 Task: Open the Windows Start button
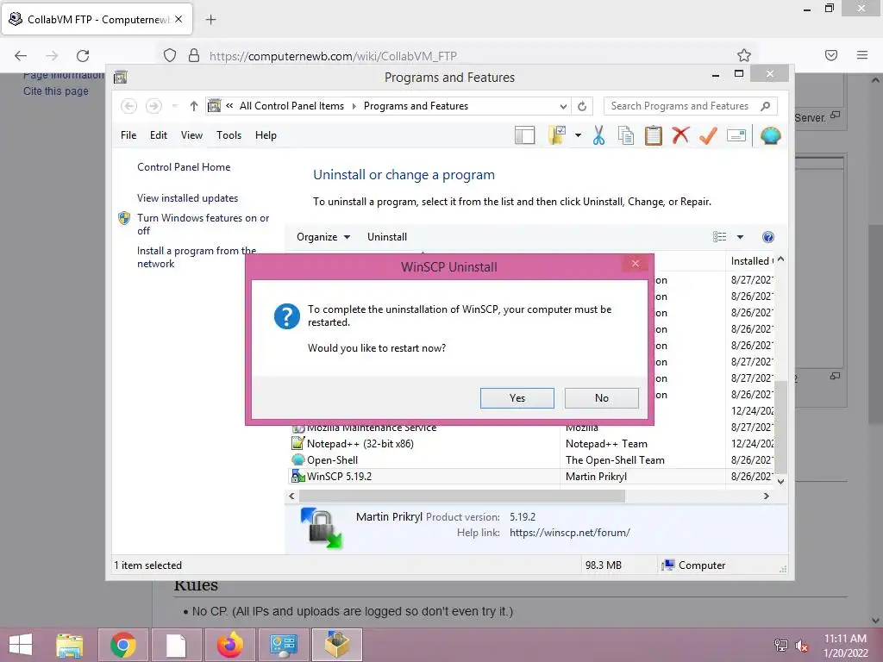pyautogui.click(x=21, y=645)
